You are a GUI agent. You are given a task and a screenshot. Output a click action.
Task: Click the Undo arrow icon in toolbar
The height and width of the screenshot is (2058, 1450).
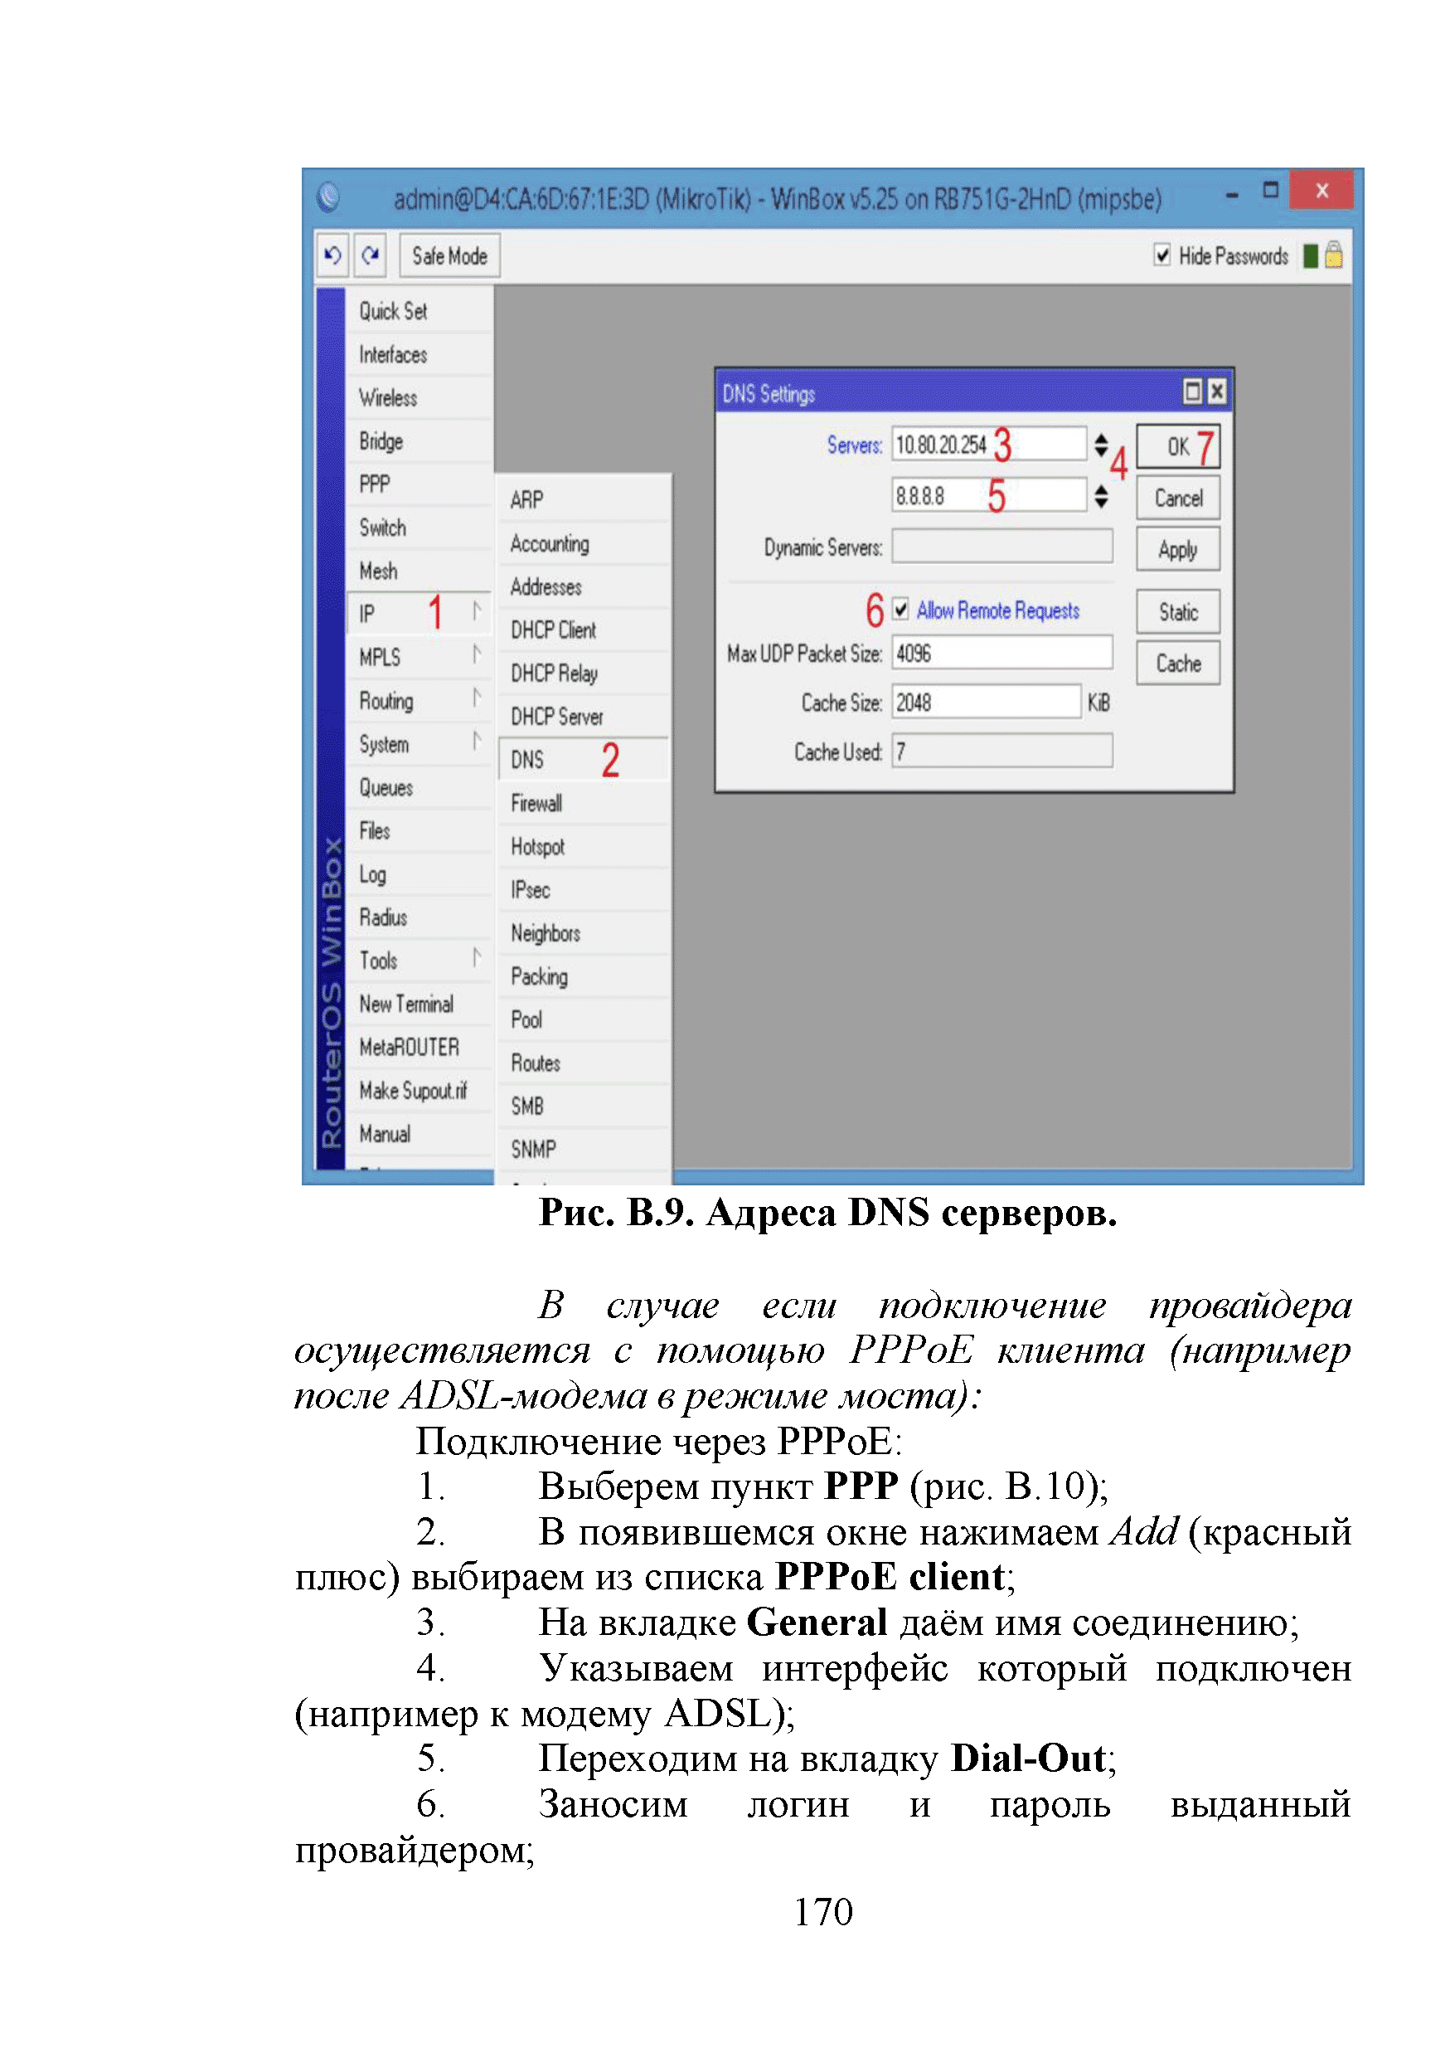click(x=332, y=255)
